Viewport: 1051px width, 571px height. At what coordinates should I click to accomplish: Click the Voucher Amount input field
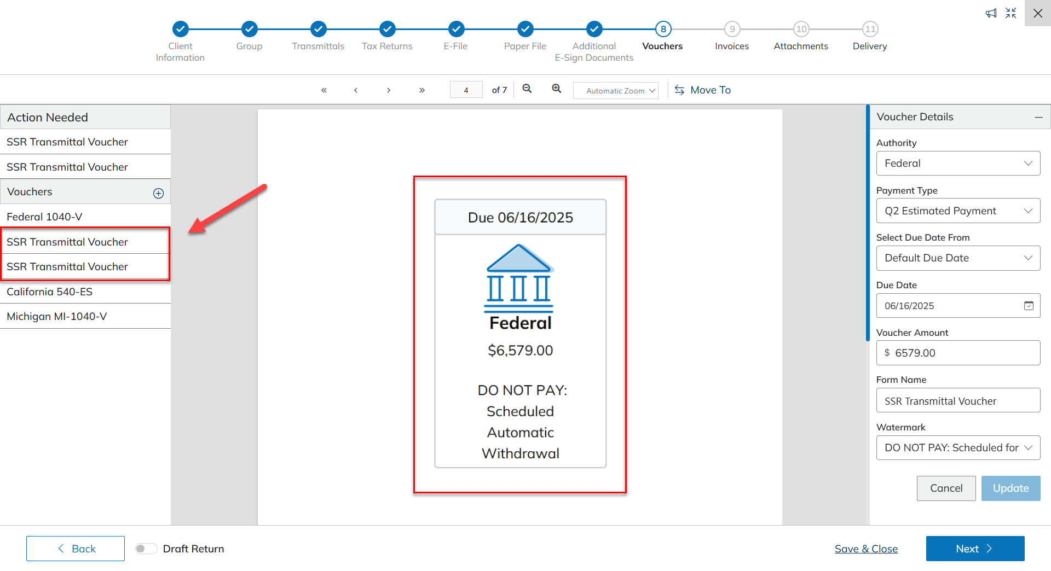pyautogui.click(x=963, y=353)
